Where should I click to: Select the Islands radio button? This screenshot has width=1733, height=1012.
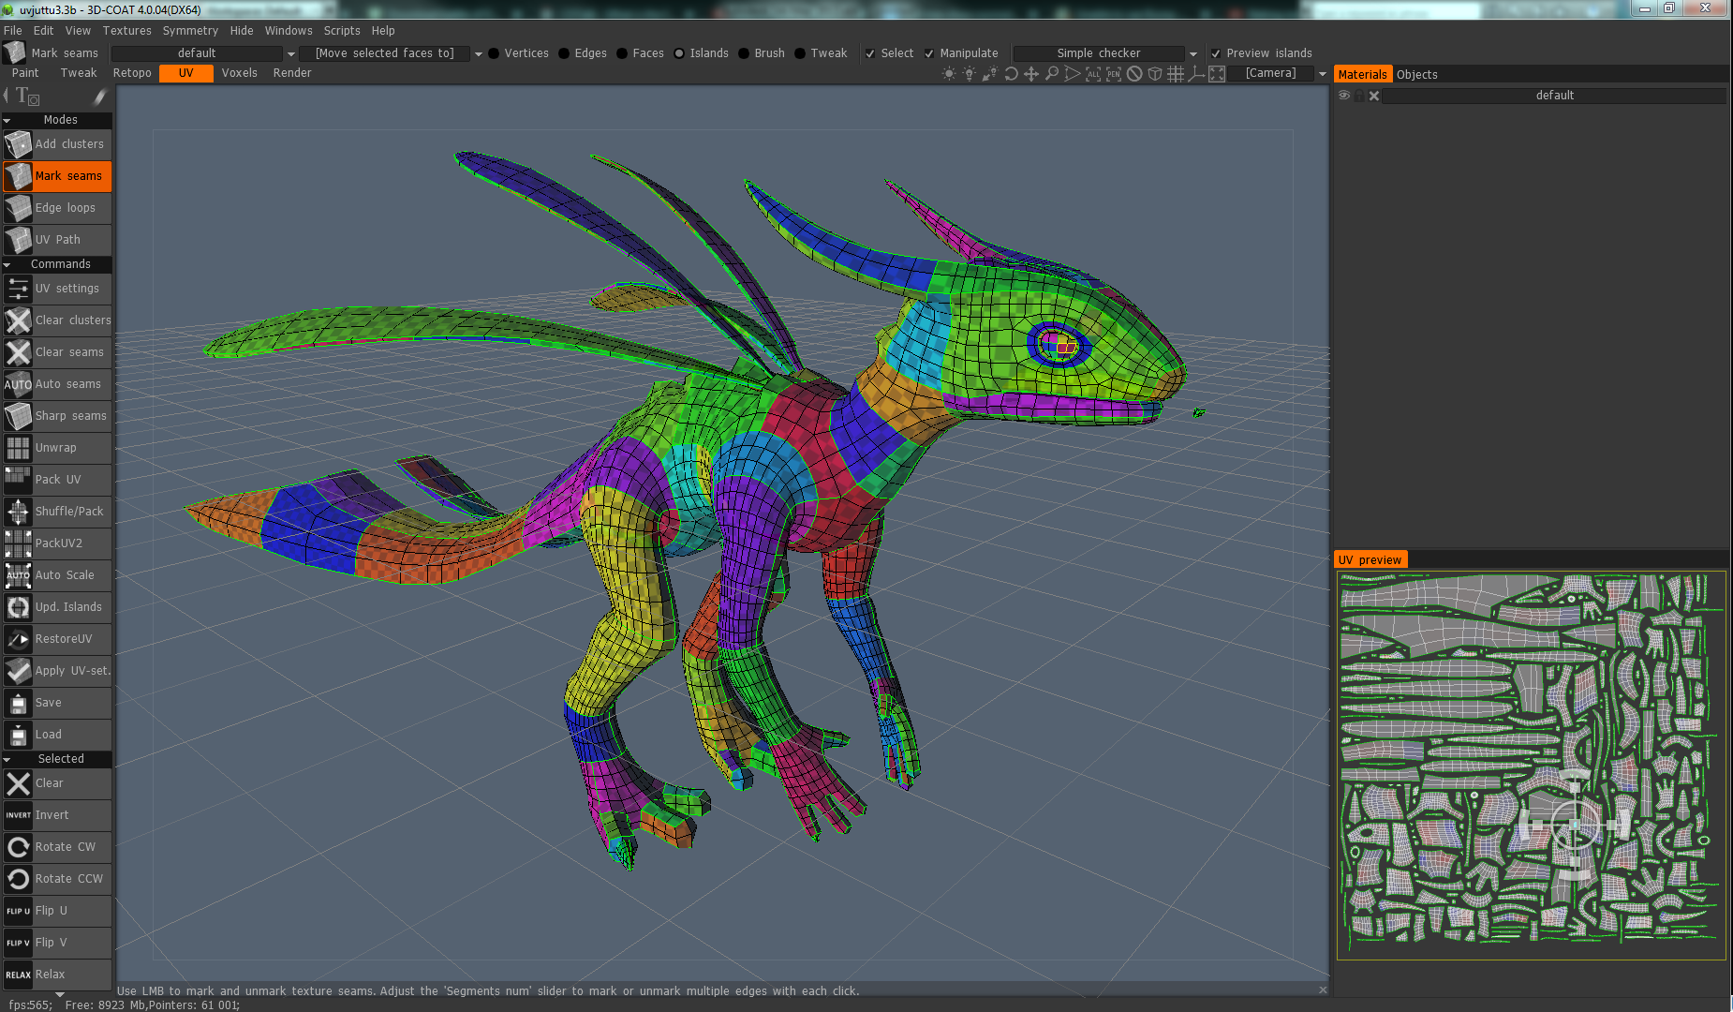pyautogui.click(x=679, y=53)
